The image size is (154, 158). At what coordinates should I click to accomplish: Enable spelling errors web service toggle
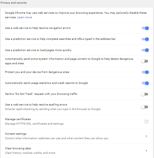point(144,107)
